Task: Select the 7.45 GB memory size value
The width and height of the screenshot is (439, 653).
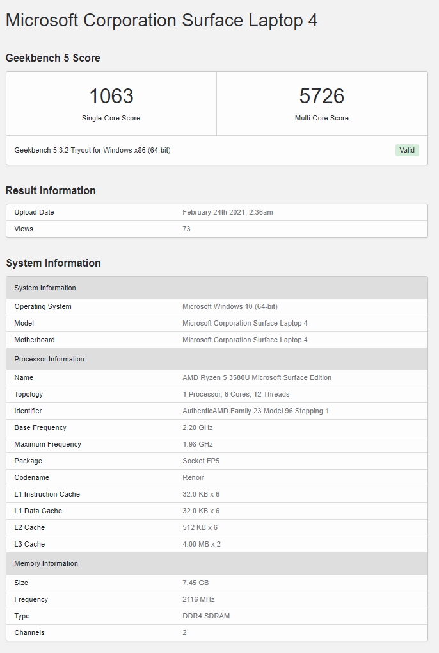Action: [195, 583]
